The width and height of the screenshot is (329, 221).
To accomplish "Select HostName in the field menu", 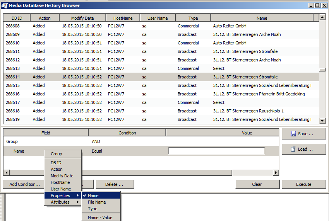I will click(x=63, y=182).
